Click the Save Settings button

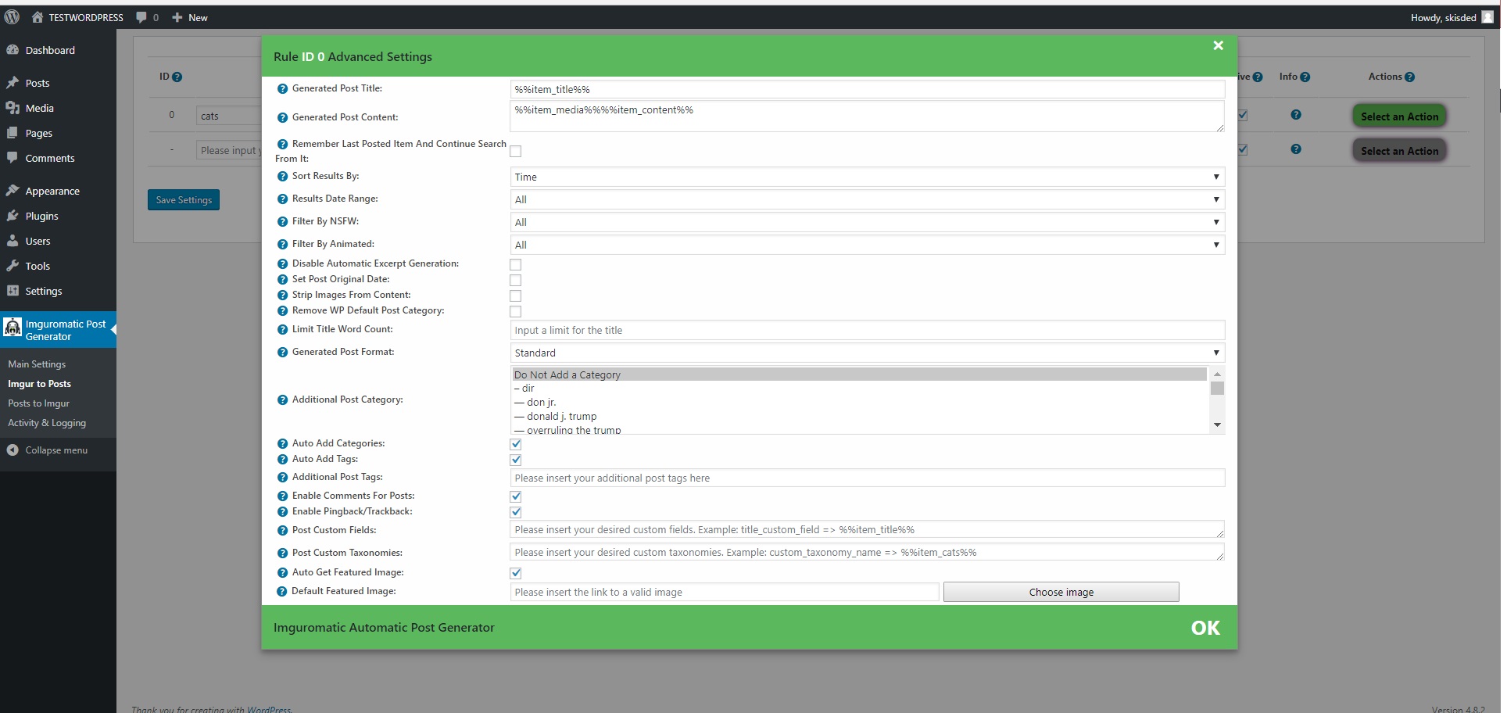(183, 199)
